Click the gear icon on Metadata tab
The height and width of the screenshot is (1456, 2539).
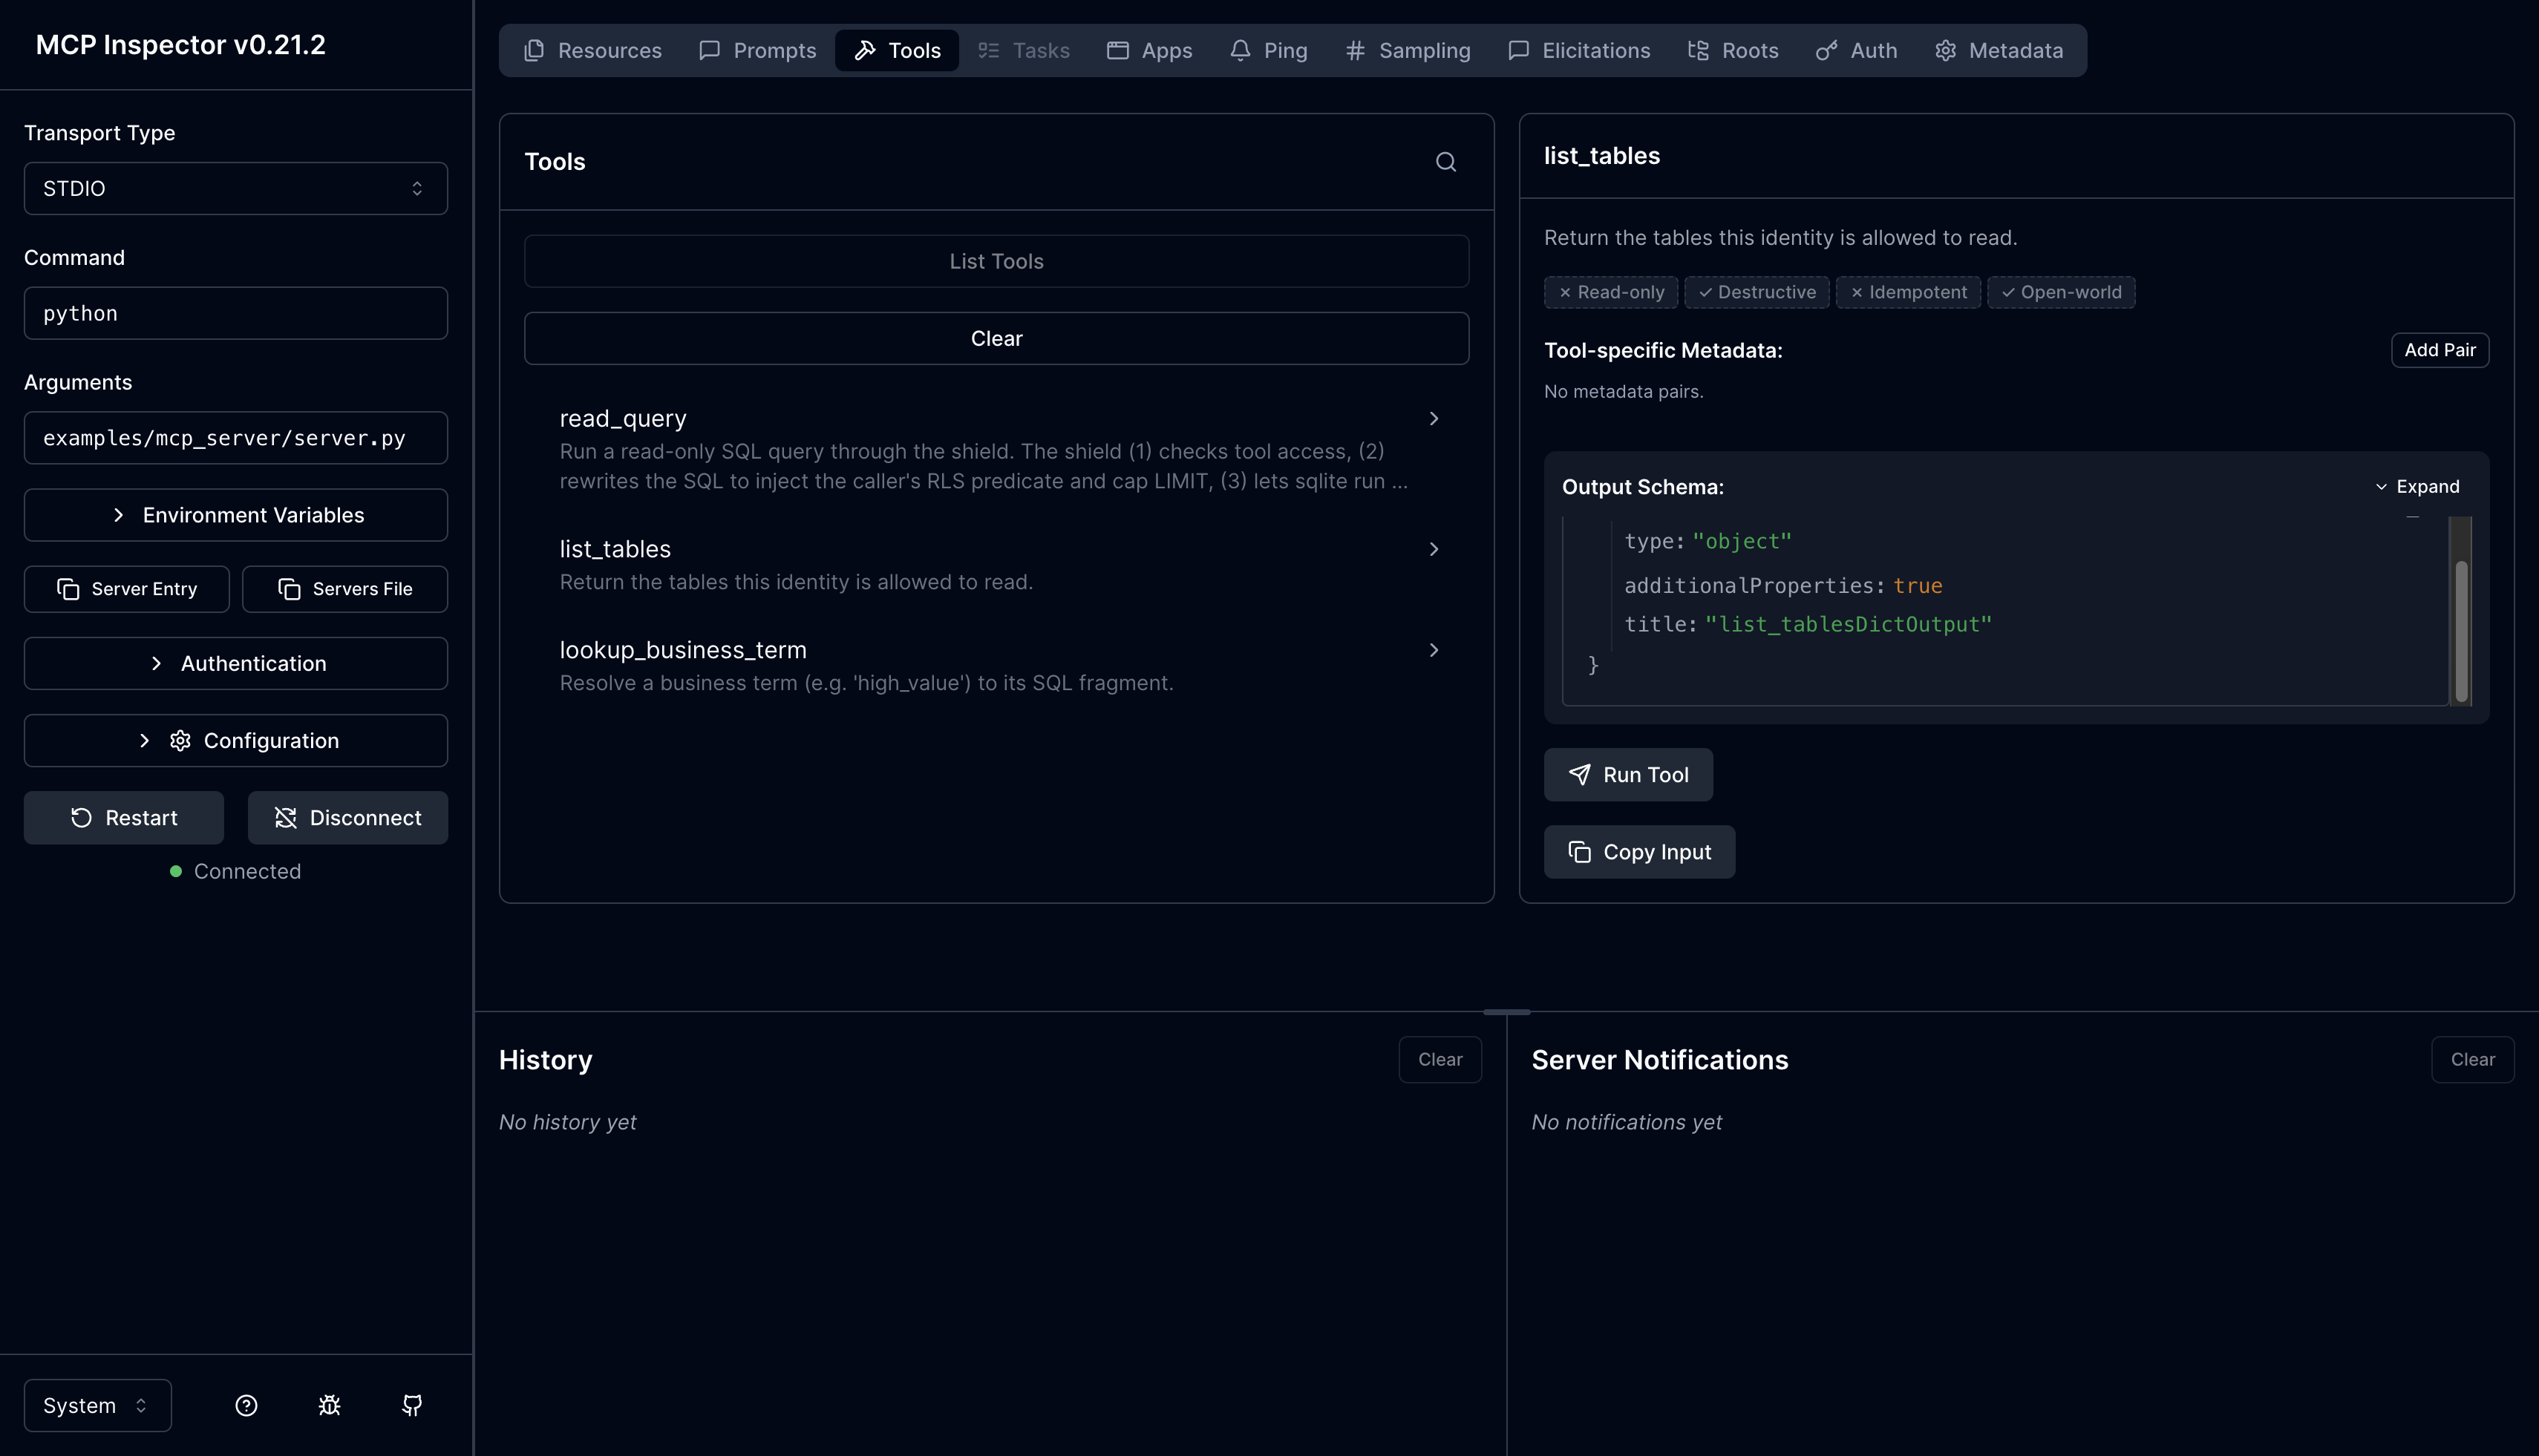[x=1946, y=50]
